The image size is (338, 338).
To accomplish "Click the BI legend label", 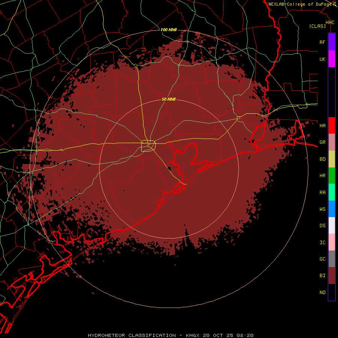I will pos(322,276).
